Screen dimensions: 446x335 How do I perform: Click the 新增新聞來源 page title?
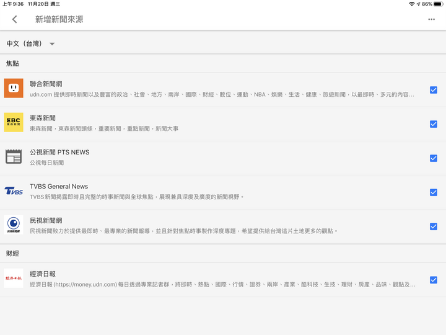pyautogui.click(x=59, y=19)
